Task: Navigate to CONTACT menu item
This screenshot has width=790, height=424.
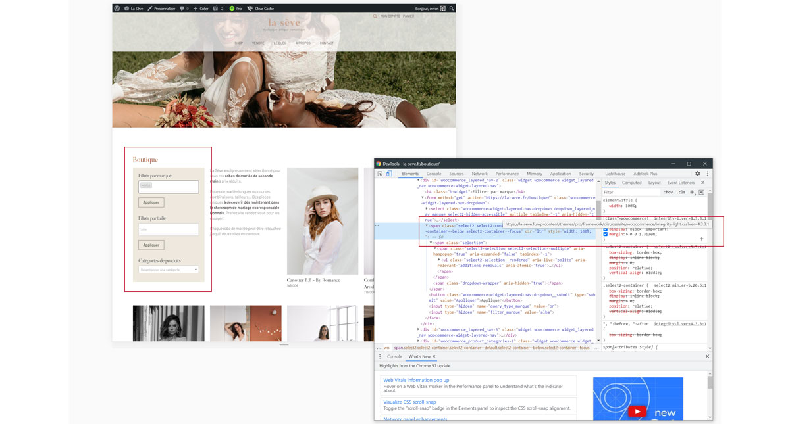Action: (x=327, y=43)
